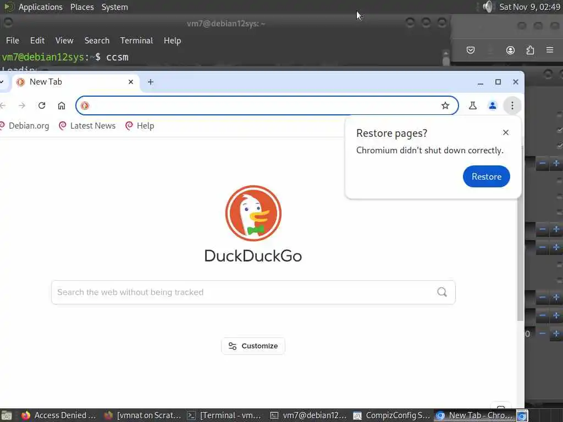Open Firefox account icon

click(510, 50)
